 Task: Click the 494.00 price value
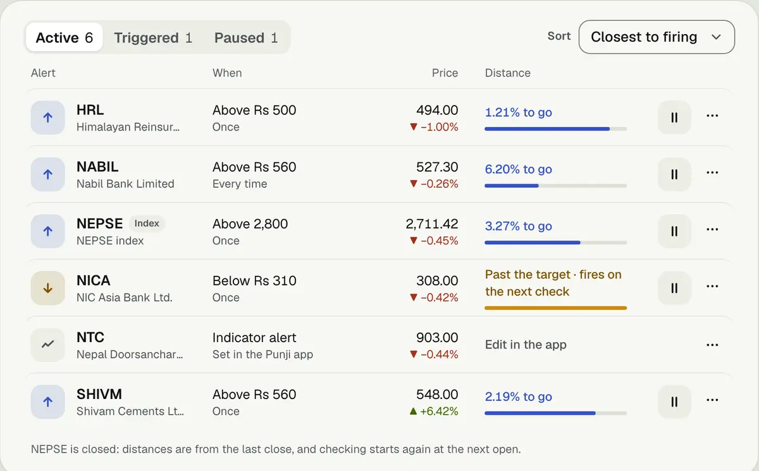(x=437, y=110)
